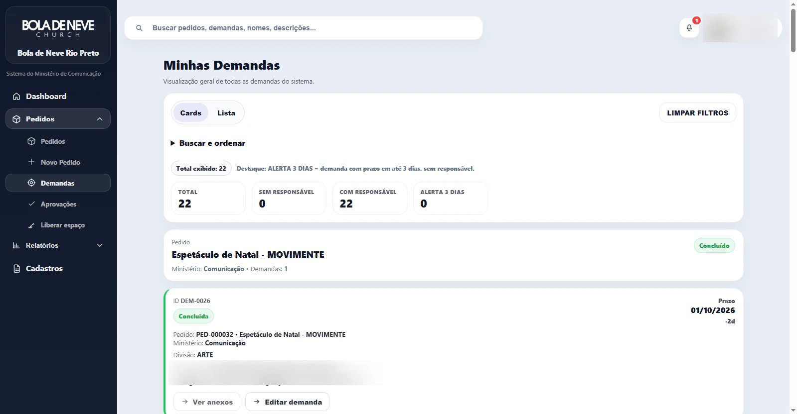Click the ALERTA 3 DIAS stat card
The height and width of the screenshot is (414, 797).
[451, 199]
